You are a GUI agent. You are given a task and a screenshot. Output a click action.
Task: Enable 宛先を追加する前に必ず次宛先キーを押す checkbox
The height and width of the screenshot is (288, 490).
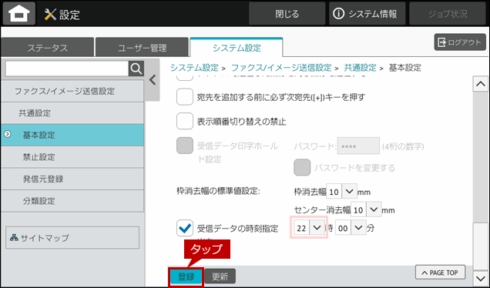click(x=185, y=97)
